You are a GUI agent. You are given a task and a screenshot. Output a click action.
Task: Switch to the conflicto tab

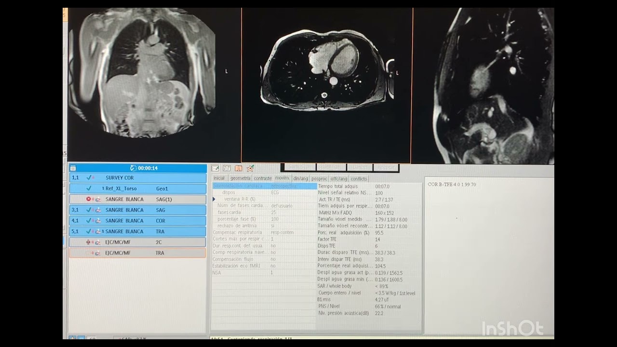359,178
